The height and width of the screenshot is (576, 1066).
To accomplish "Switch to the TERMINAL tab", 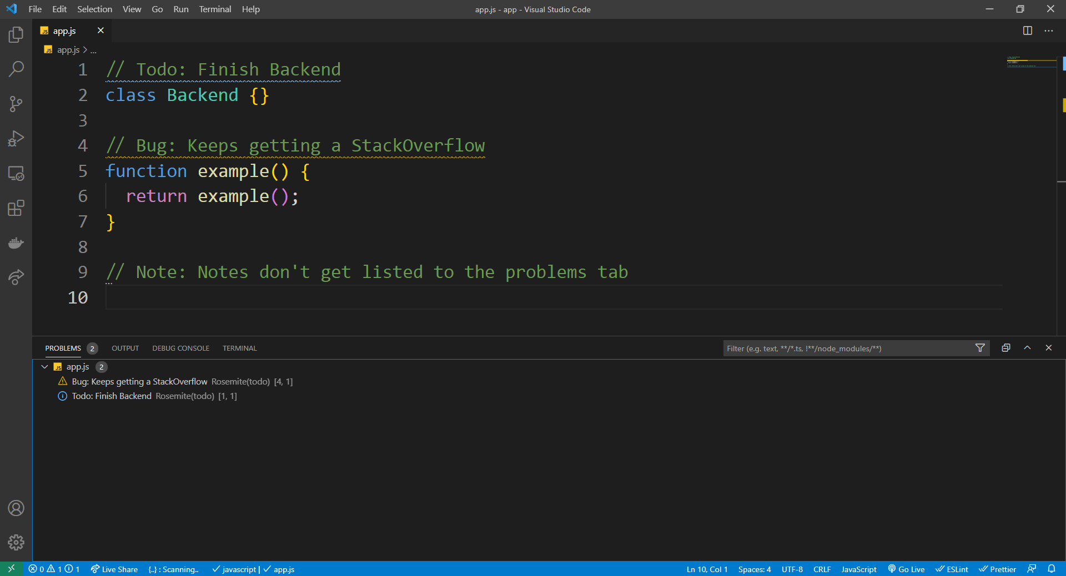I will coord(239,348).
